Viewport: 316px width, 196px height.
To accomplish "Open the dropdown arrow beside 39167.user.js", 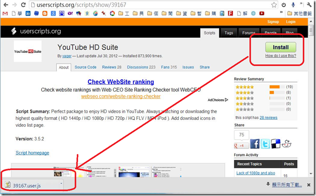I will pyautogui.click(x=61, y=184).
